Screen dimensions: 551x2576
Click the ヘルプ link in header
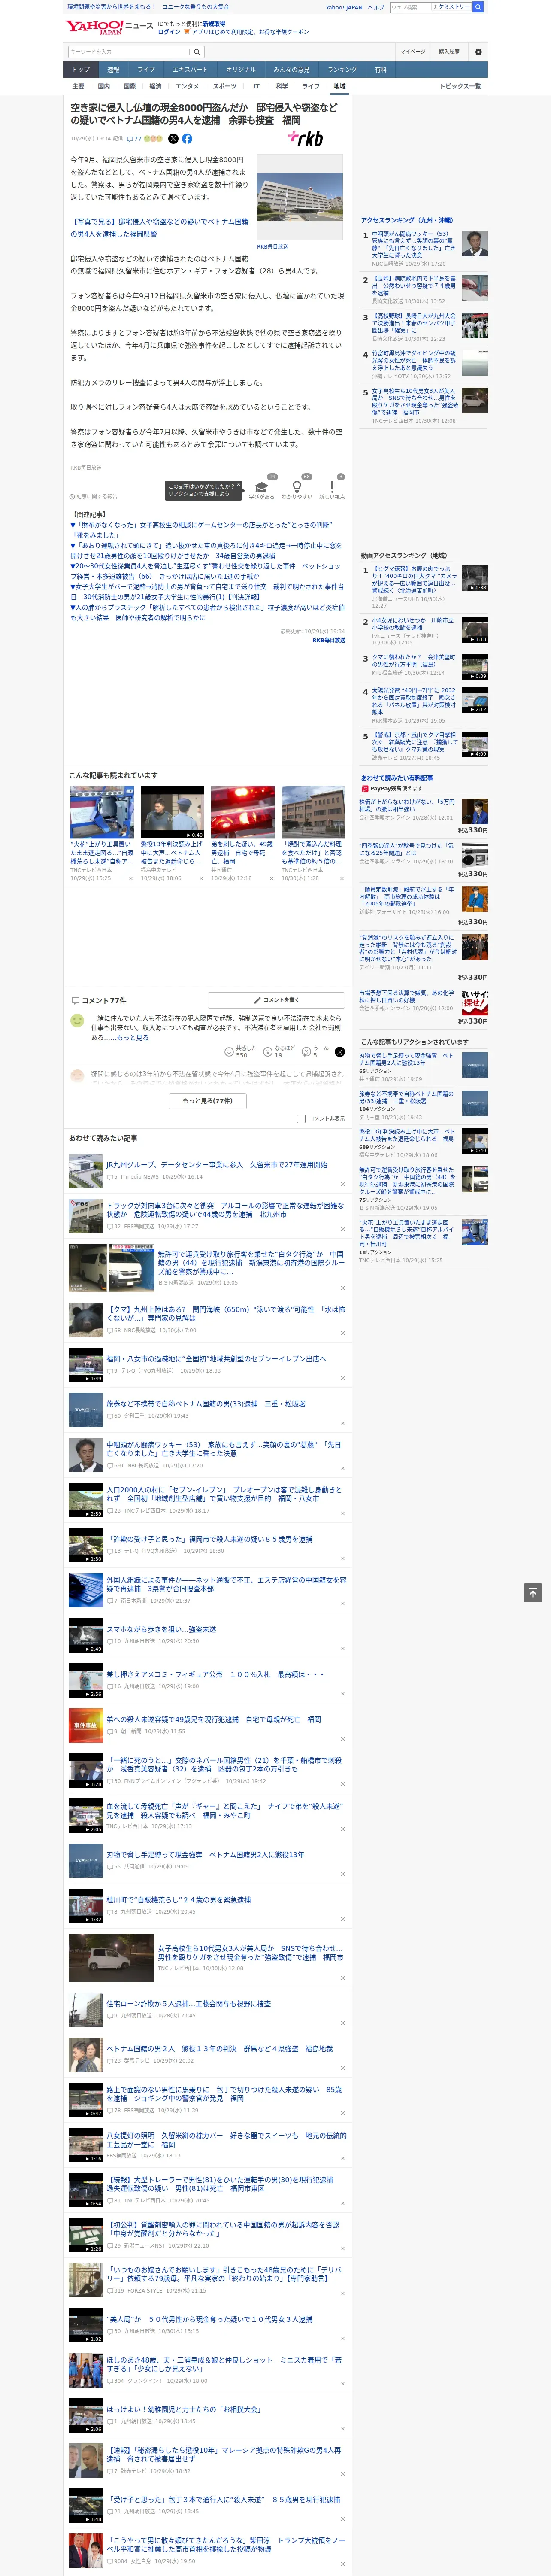tap(376, 7)
